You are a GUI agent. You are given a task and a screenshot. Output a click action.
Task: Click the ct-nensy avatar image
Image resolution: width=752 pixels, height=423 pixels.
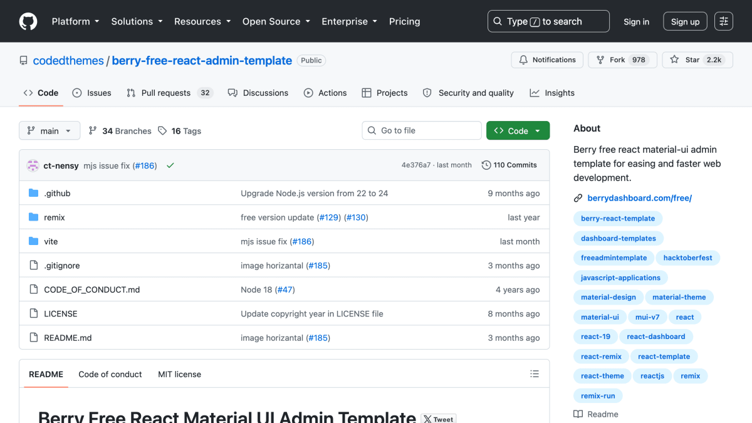coord(33,165)
